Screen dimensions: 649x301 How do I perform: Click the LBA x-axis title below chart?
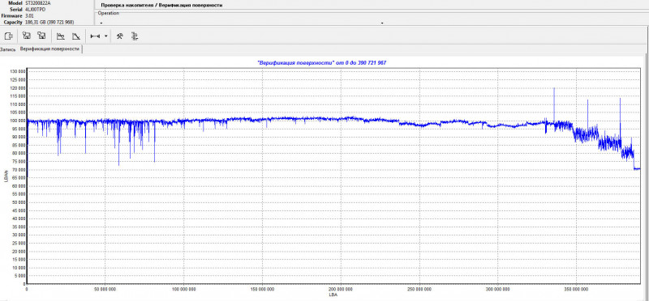click(333, 295)
